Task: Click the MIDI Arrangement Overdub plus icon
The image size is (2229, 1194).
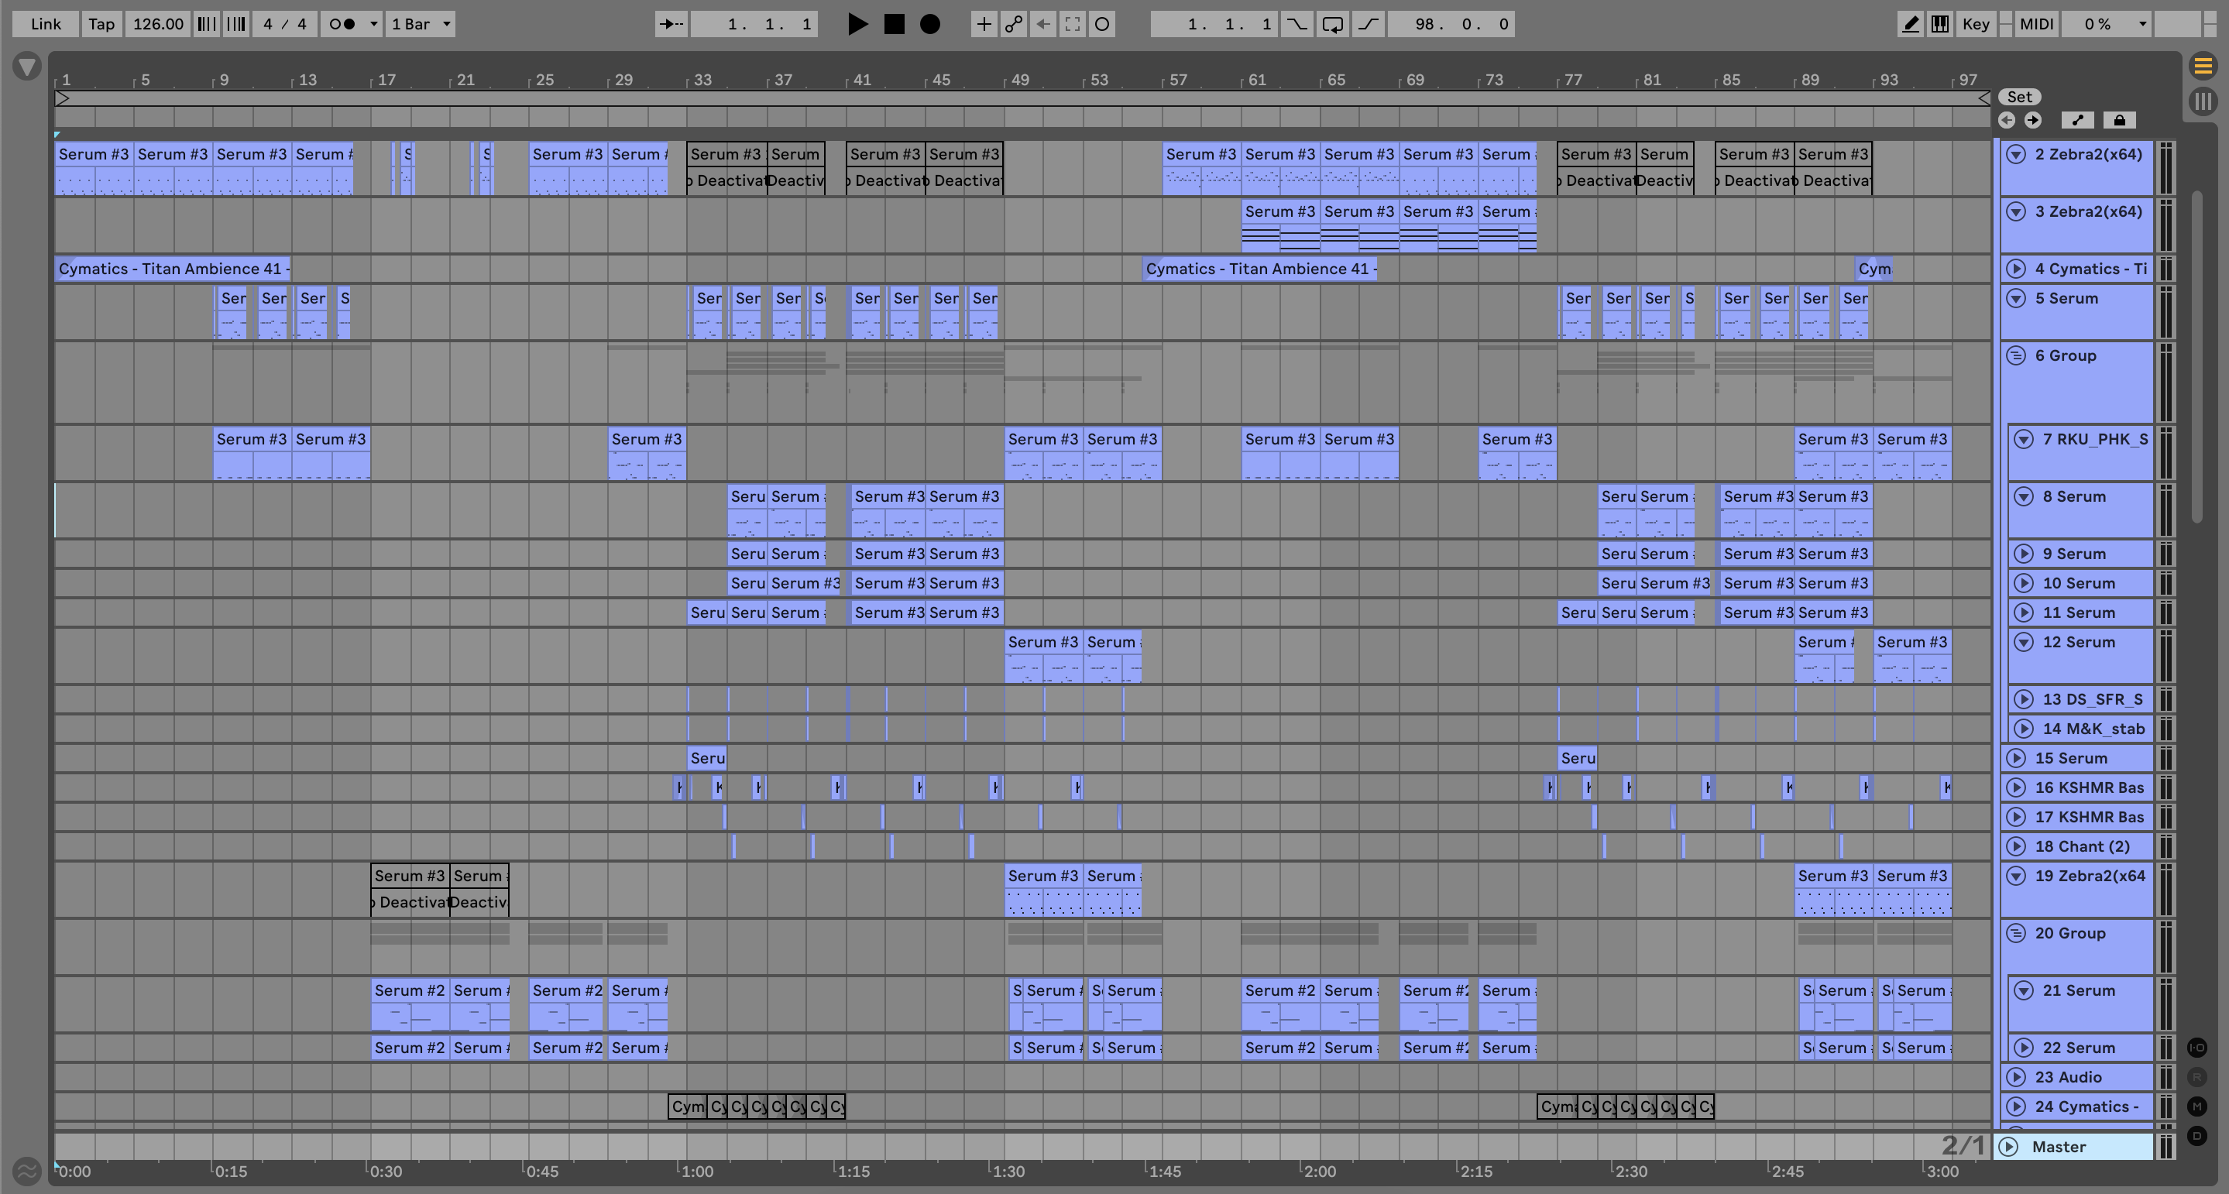Action: tap(984, 24)
